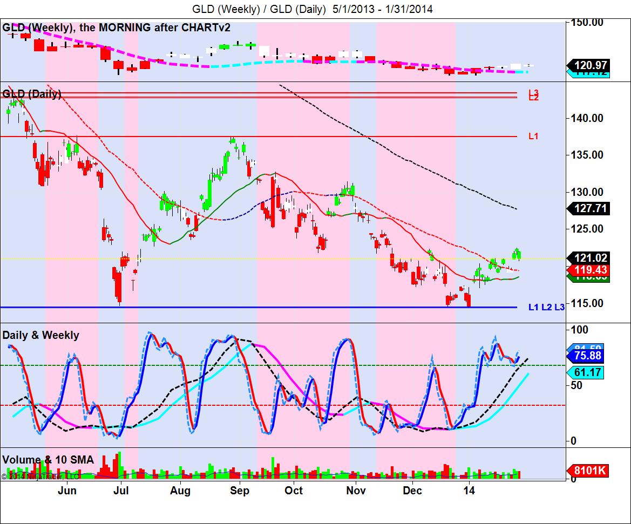Click the Dec label on time axis

tap(412, 491)
